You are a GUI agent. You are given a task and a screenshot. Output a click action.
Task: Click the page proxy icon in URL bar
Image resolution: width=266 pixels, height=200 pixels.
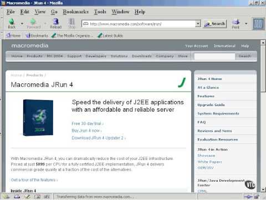click(x=85, y=24)
